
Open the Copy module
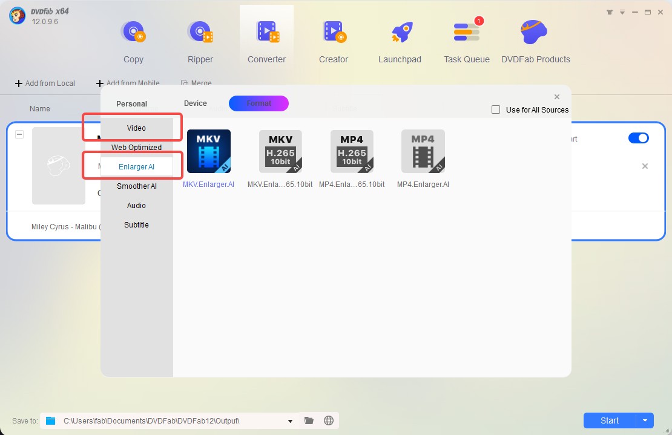(133, 41)
